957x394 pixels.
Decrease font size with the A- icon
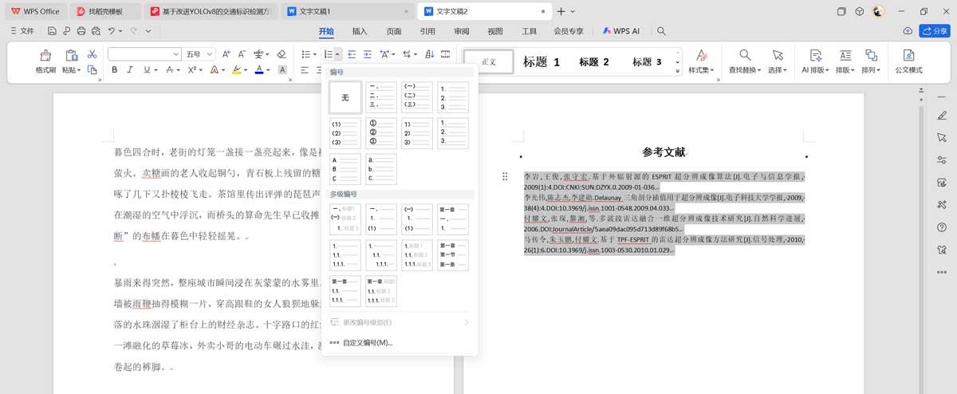(x=242, y=54)
